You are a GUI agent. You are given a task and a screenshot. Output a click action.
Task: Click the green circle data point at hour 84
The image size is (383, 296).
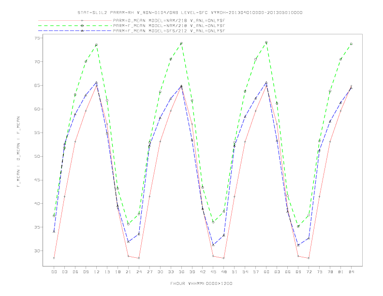click(x=351, y=44)
